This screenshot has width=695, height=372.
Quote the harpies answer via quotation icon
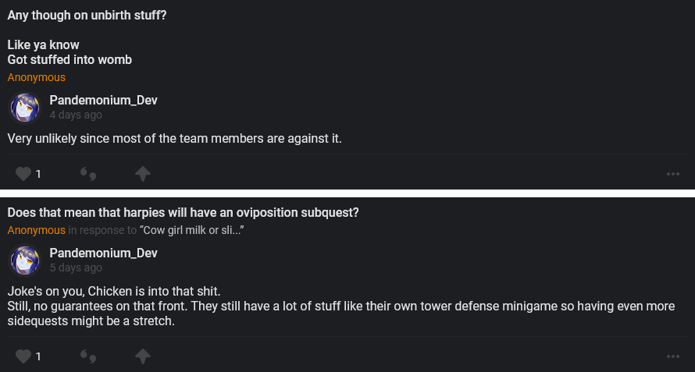click(x=88, y=356)
